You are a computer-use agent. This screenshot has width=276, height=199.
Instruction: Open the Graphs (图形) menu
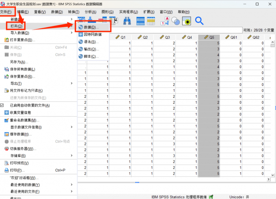pyautogui.click(x=107, y=12)
